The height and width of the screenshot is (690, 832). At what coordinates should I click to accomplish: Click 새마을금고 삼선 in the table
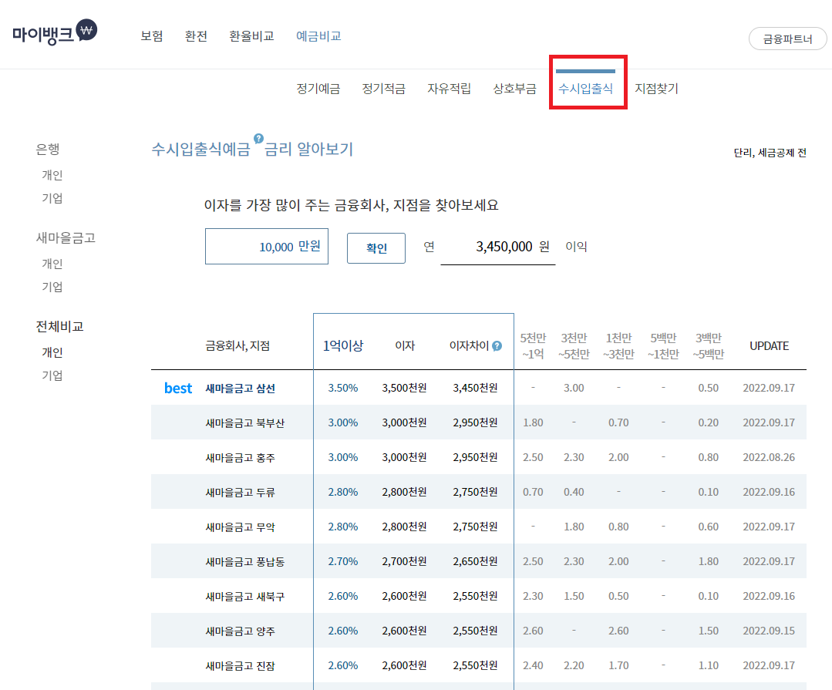tap(241, 389)
